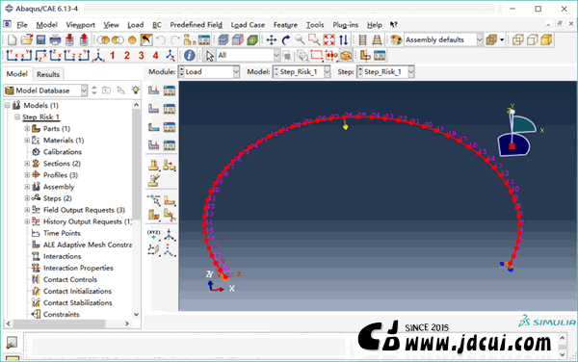The height and width of the screenshot is (362, 578).
Task: Open the color code palette icon
Action: 396,39
